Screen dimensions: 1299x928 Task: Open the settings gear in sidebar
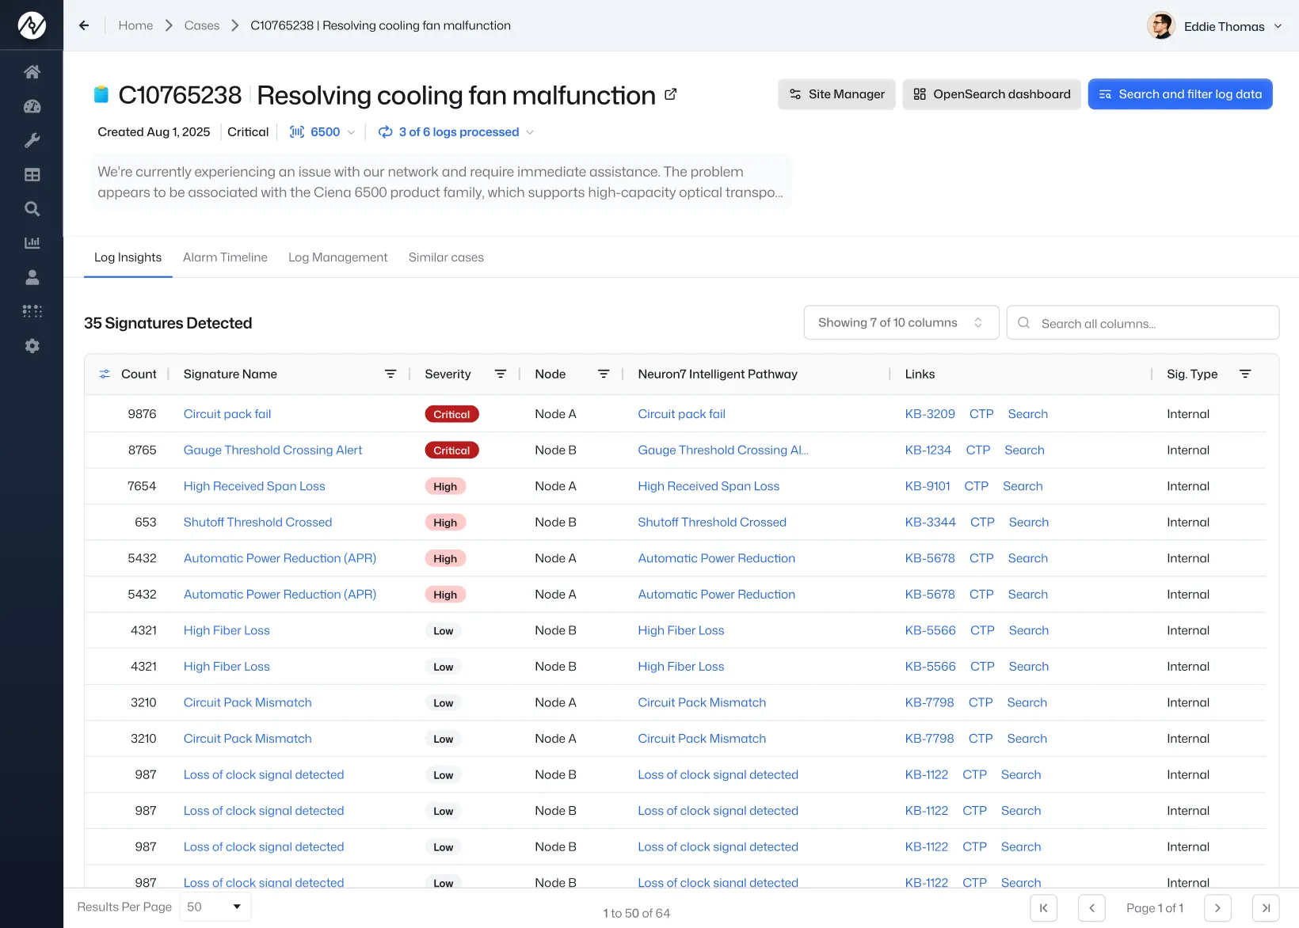32,346
